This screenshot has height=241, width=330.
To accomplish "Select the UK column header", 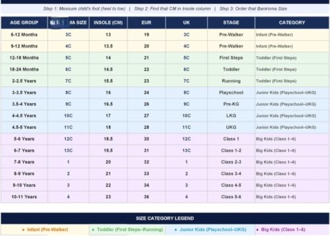I will tap(186, 22).
